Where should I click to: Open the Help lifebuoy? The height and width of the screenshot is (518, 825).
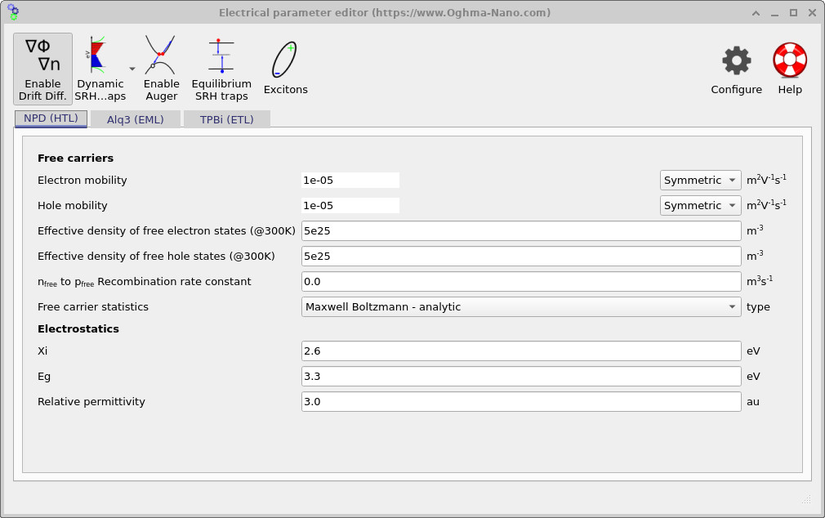(789, 65)
